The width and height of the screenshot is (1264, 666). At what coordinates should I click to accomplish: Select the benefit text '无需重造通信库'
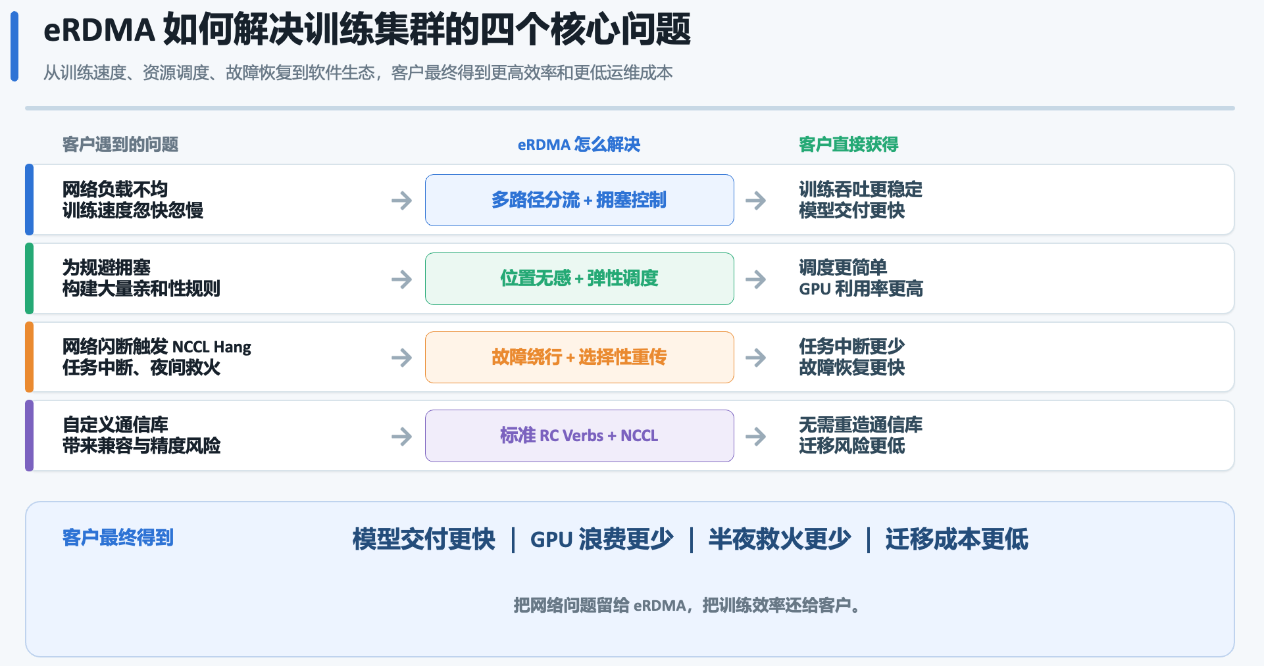coord(861,425)
